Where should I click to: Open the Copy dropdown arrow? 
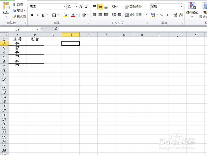pos(25,10)
